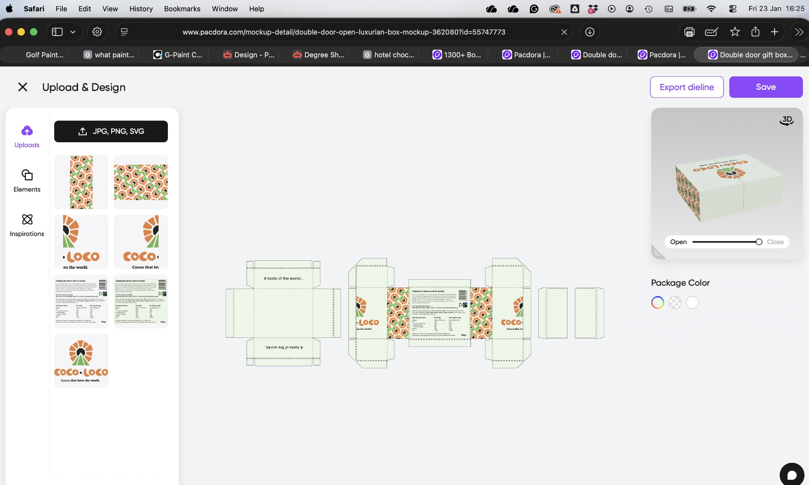
Task: Open the chat support bubble
Action: pyautogui.click(x=792, y=475)
